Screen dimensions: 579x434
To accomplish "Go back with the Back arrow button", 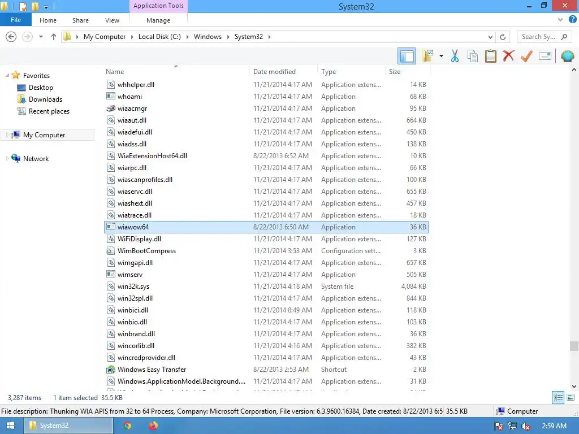I will point(11,37).
